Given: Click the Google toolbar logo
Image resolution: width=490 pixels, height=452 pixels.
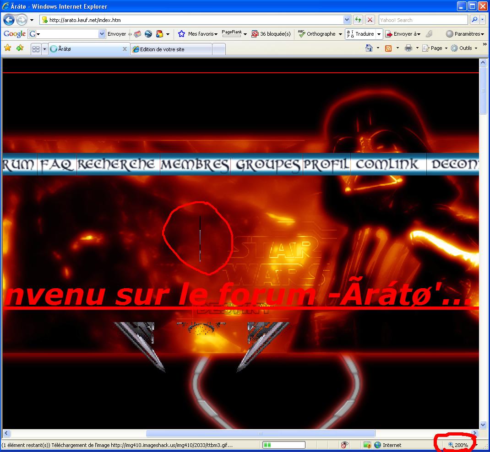Looking at the screenshot, I should 14,34.
